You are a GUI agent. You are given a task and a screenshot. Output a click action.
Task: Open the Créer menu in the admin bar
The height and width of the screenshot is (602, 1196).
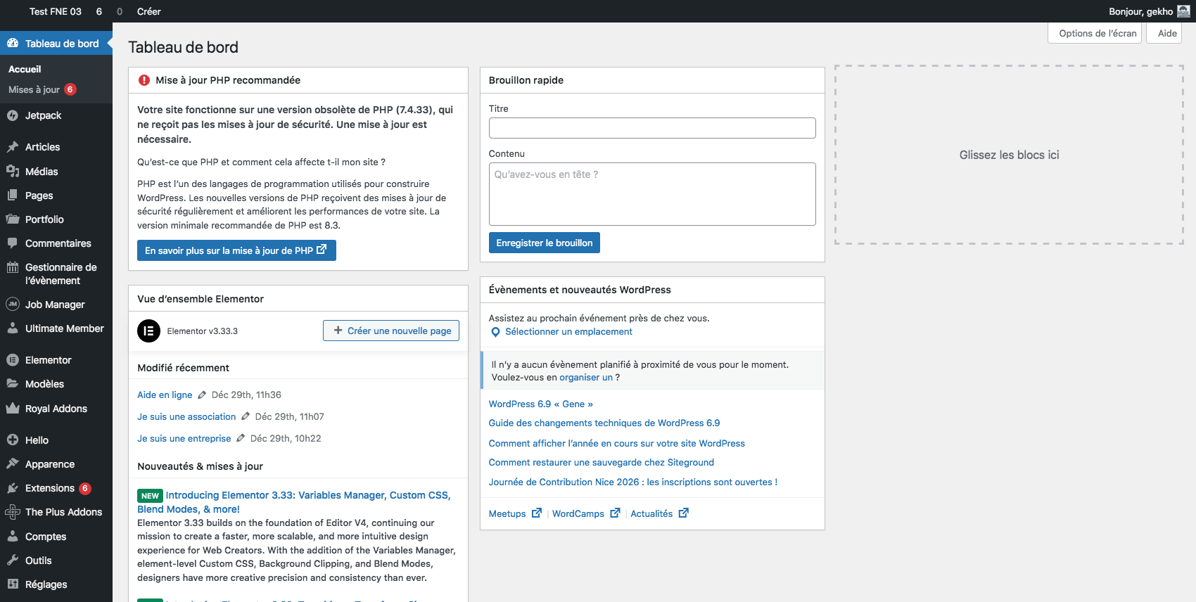[148, 11]
